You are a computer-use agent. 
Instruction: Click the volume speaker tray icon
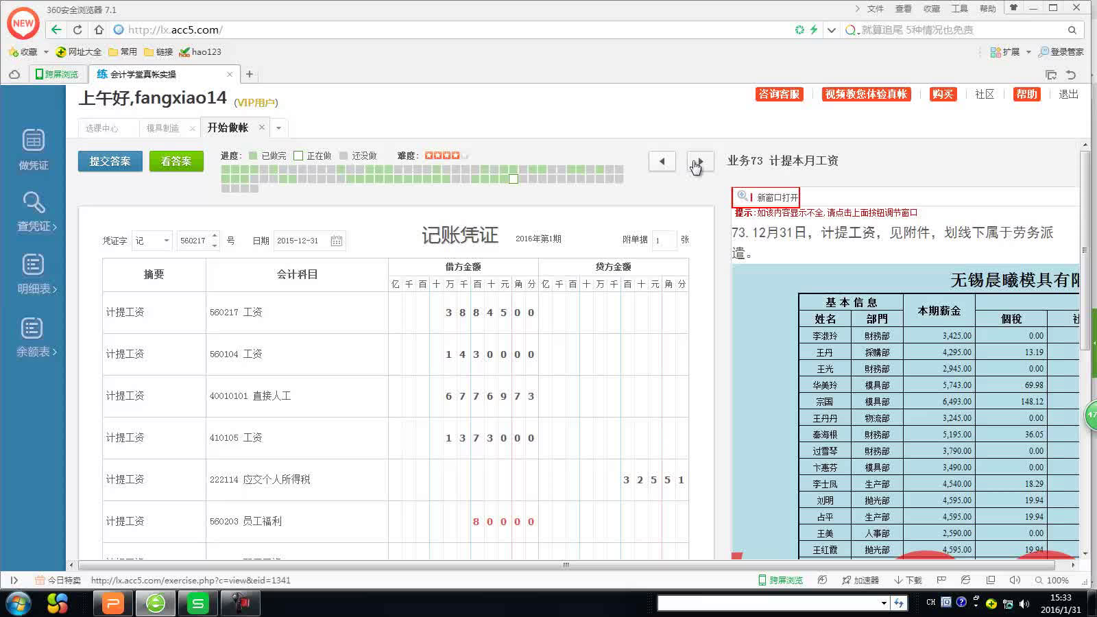point(1024,604)
